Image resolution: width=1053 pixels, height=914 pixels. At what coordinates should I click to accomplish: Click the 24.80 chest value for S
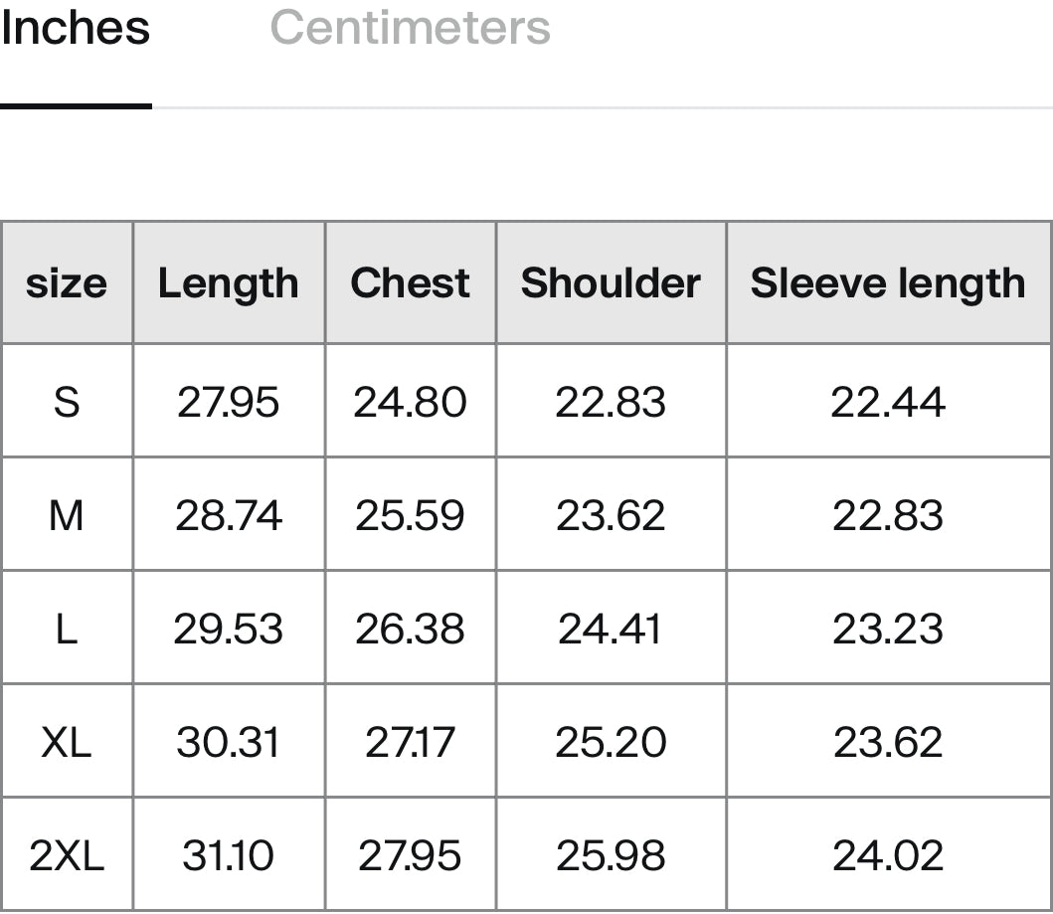click(x=410, y=402)
